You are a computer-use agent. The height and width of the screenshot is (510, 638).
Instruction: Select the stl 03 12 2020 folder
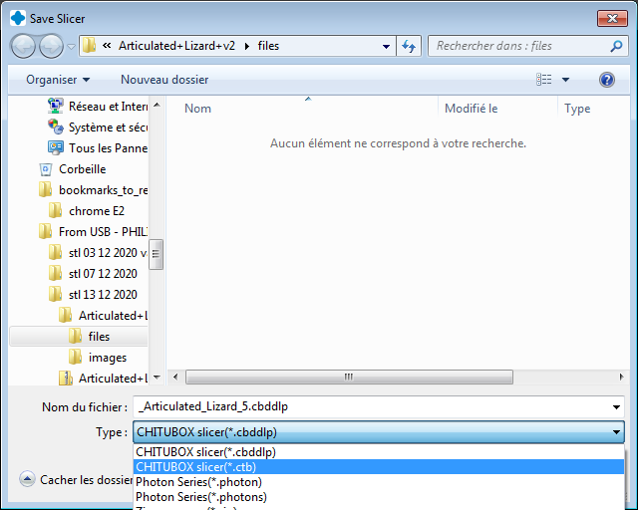click(98, 253)
